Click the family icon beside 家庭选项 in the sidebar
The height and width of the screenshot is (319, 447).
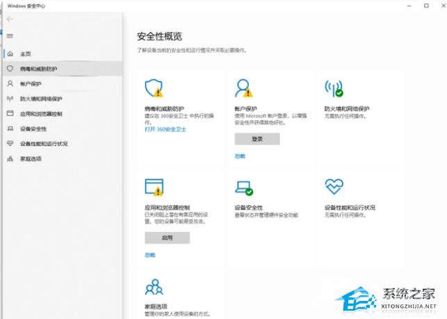10,158
